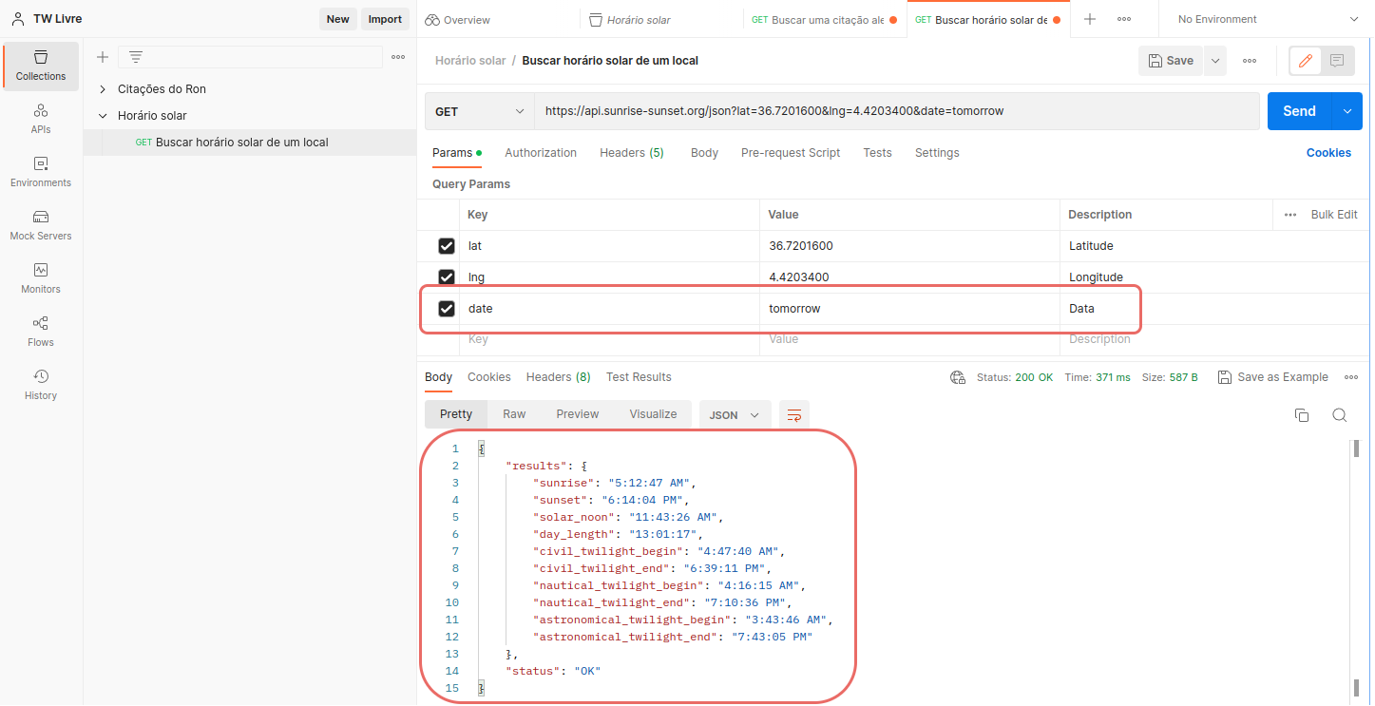Click the comments icon at top right

[1337, 61]
